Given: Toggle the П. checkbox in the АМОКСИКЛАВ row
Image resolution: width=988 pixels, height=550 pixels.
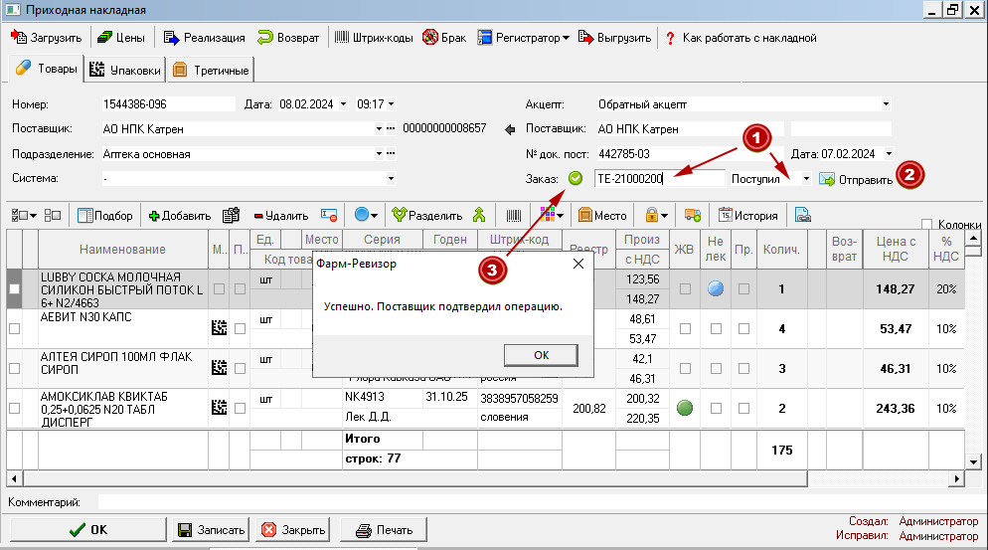Looking at the screenshot, I should click(241, 408).
